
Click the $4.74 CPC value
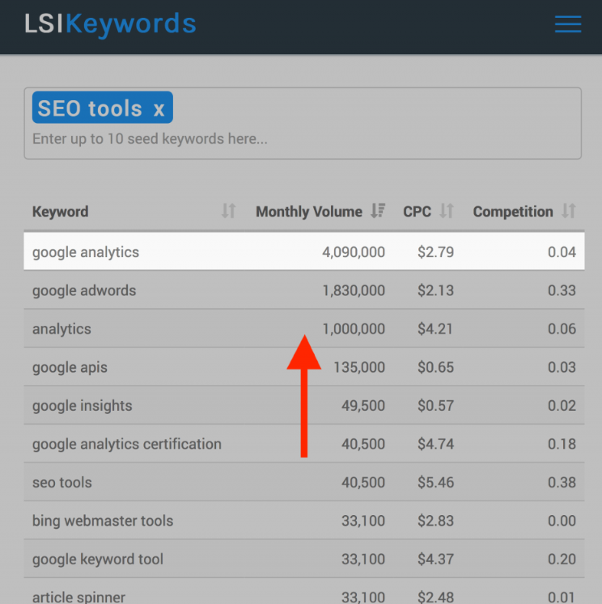435,444
